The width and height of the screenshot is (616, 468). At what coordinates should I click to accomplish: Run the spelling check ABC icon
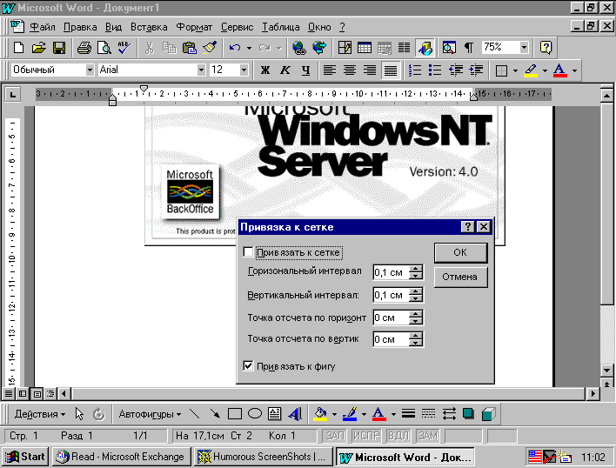point(124,48)
